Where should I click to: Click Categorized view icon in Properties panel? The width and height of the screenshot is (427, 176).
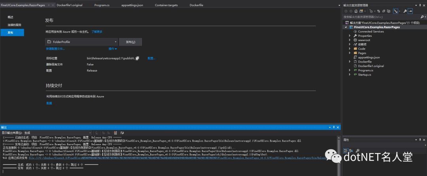pos(345,150)
